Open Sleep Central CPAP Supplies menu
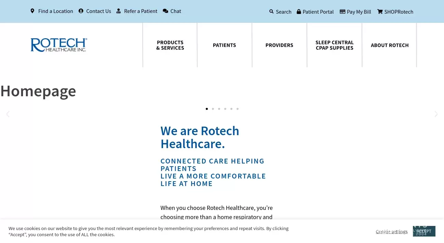 [x=334, y=45]
